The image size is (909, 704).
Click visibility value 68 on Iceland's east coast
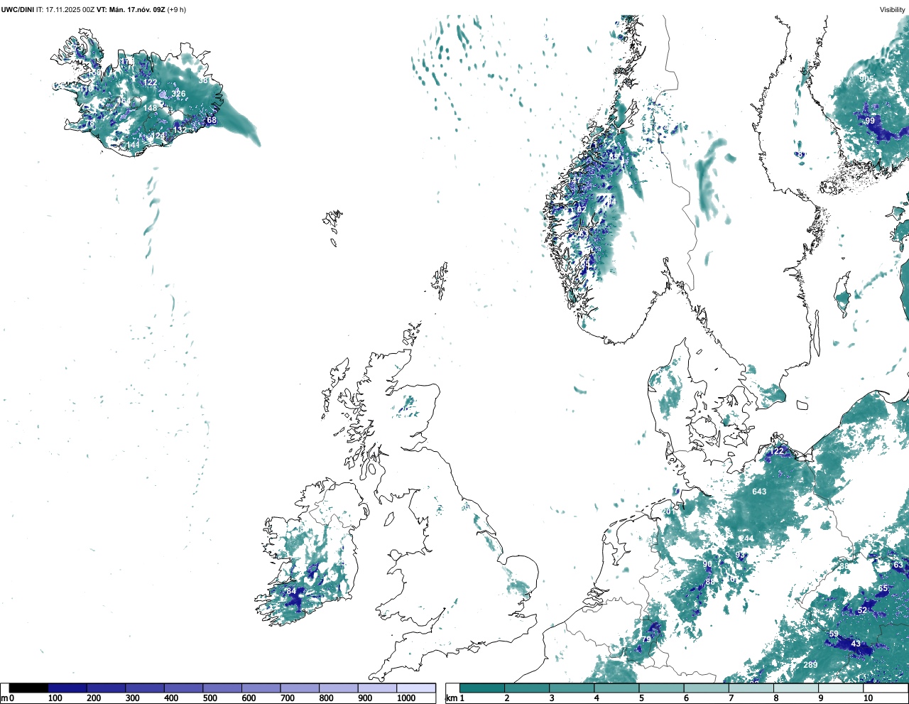[x=212, y=120]
